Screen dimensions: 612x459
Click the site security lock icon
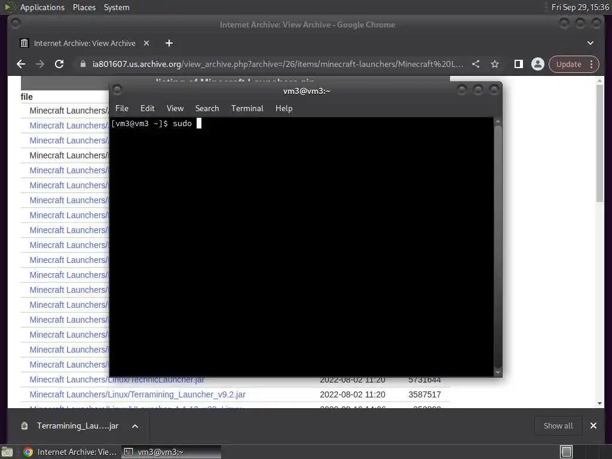pos(82,64)
